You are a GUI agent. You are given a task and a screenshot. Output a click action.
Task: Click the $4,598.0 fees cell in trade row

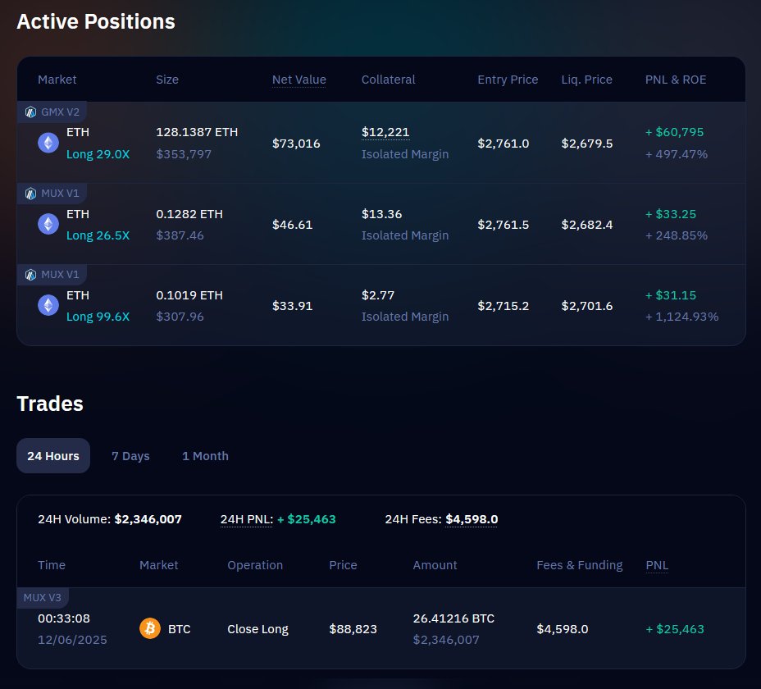coord(562,629)
